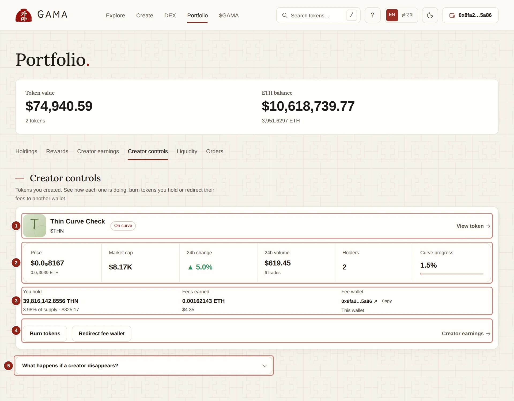The image size is (514, 401).
Task: Switch to the Holdings tab
Action: tap(26, 151)
